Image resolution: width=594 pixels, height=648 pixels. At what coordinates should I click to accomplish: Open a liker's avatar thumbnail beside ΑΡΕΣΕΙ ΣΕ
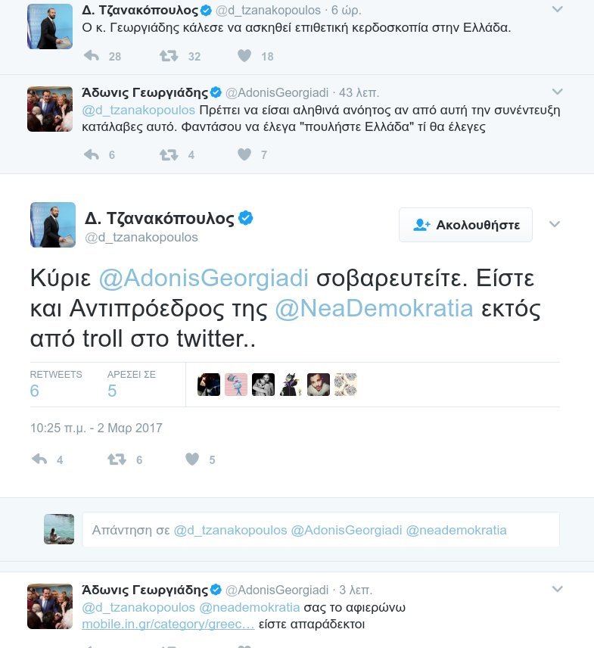coord(207,385)
